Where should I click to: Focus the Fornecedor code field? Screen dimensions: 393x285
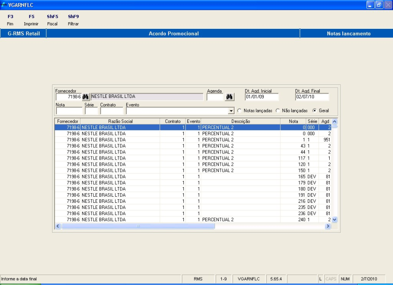click(x=69, y=97)
